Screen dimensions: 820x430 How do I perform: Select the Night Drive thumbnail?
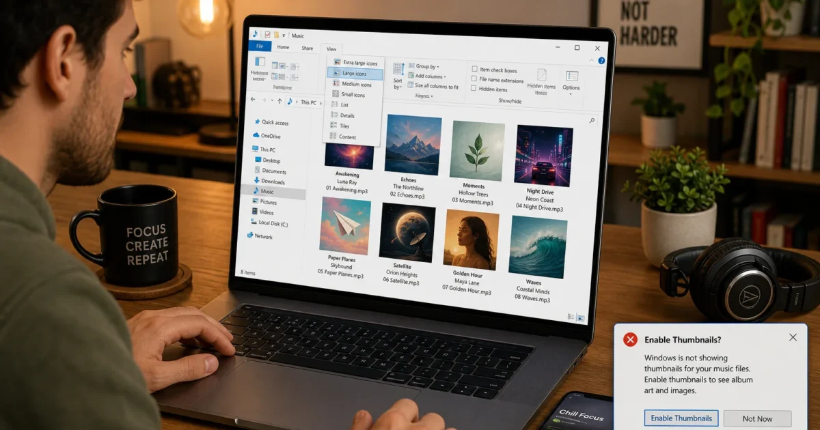point(543,156)
